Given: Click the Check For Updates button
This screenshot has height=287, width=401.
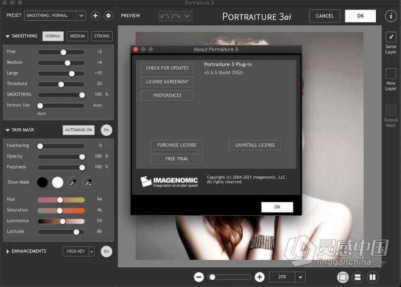Looking at the screenshot, I should point(167,68).
